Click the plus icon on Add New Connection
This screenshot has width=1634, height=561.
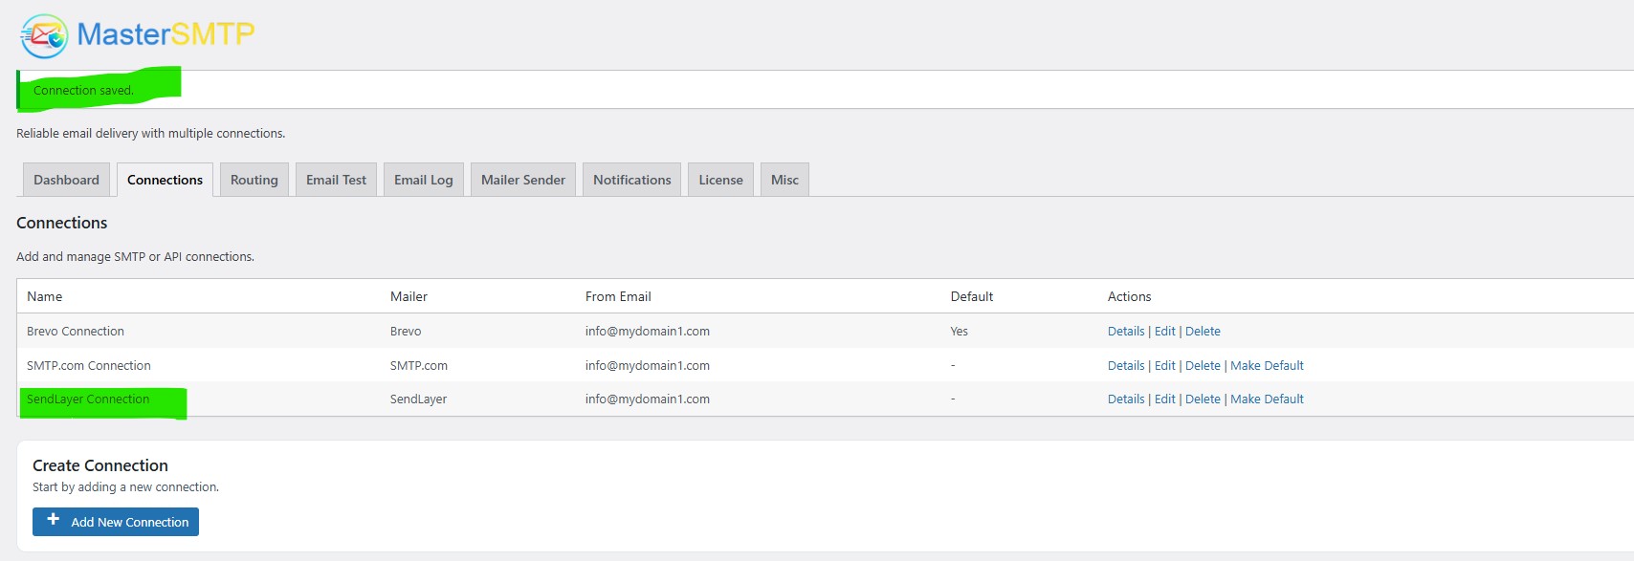(54, 520)
